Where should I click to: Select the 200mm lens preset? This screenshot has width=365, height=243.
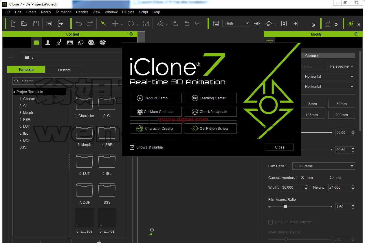[342, 115]
